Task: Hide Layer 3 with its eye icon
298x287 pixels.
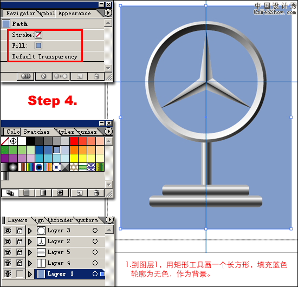Action: [8, 231]
